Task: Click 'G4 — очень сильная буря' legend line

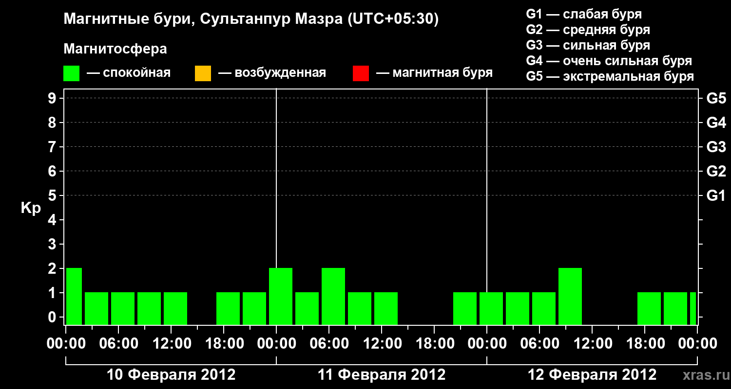Action: tap(609, 61)
